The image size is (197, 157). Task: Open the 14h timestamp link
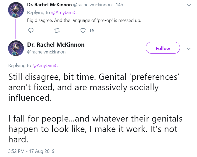click(119, 5)
